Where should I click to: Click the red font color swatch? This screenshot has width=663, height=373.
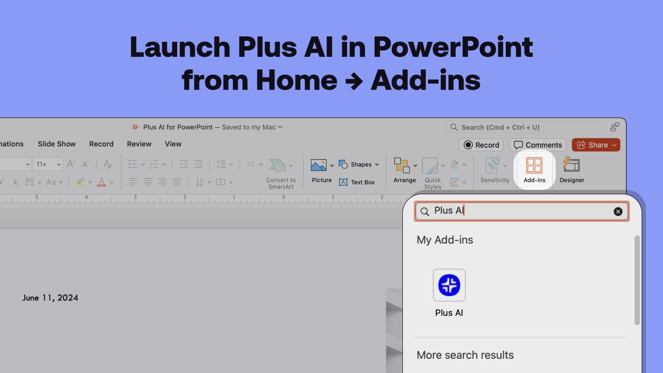(101, 182)
